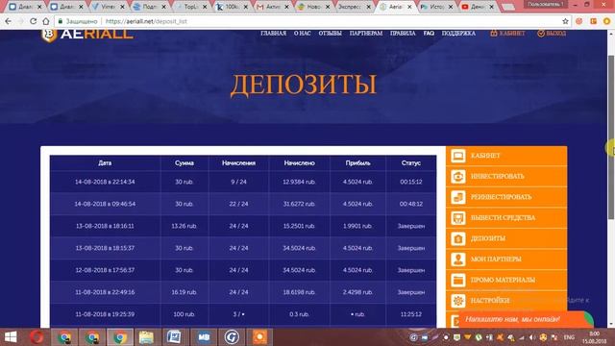Click the page vertical scrollbar thumb
615x346 pixels.
(x=611, y=137)
